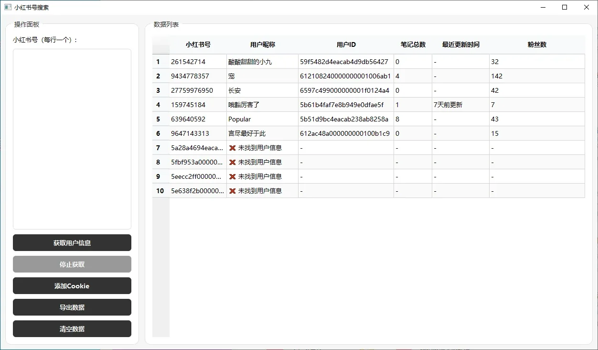Click the cell containing 9434778357

(198, 76)
